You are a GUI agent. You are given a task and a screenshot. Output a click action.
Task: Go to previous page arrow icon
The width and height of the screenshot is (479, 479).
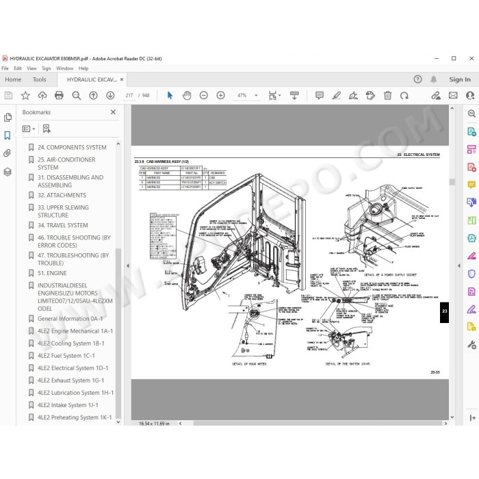click(x=93, y=96)
